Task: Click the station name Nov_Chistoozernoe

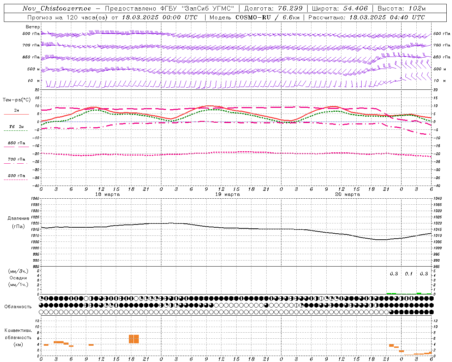Action: click(56, 8)
